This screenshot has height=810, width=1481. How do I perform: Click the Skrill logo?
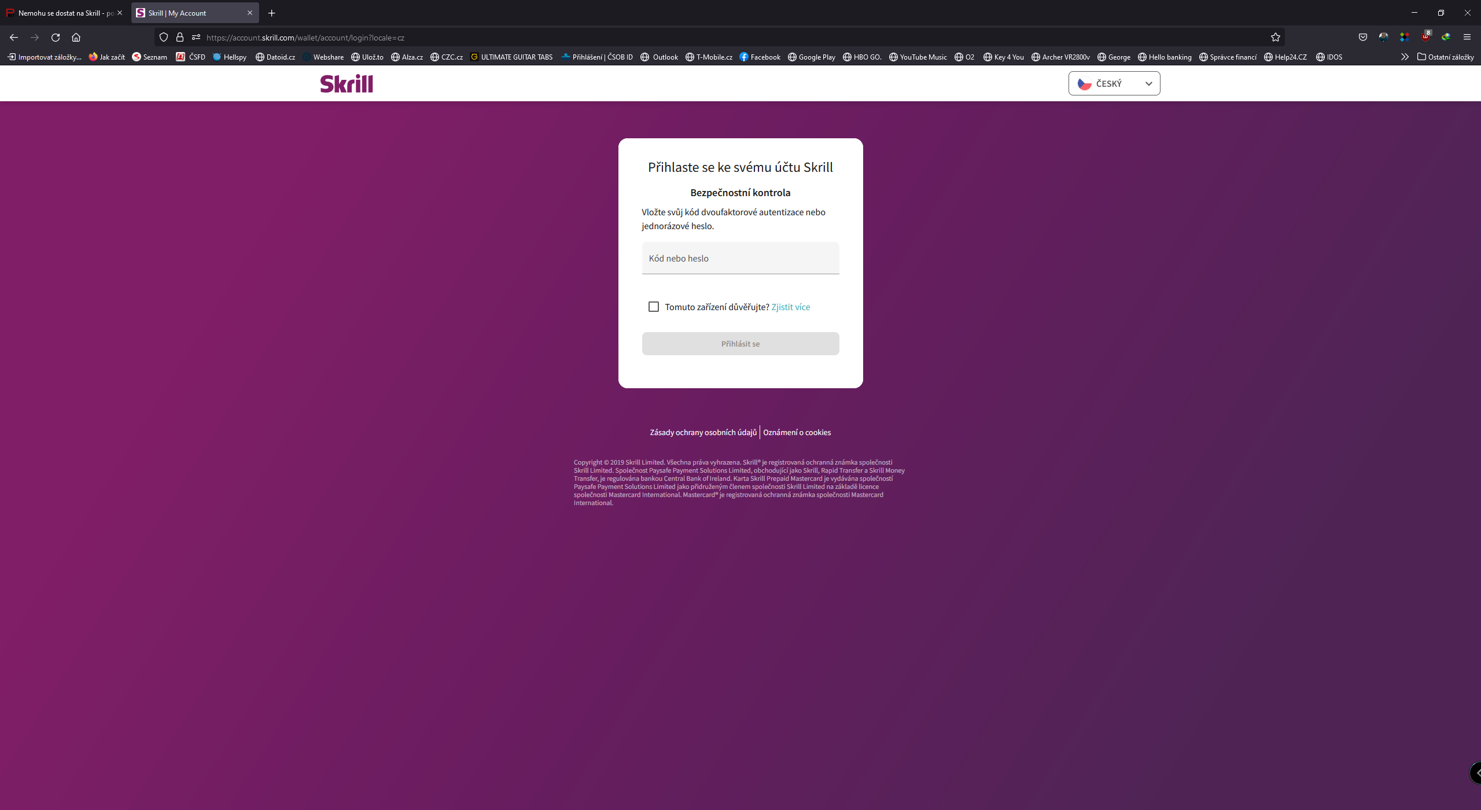(347, 84)
